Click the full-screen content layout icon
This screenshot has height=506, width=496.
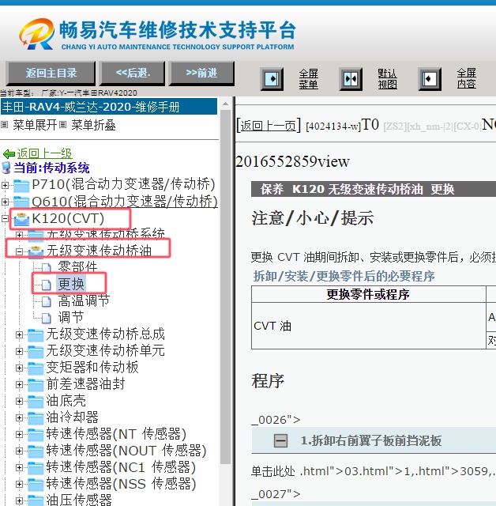pos(430,79)
